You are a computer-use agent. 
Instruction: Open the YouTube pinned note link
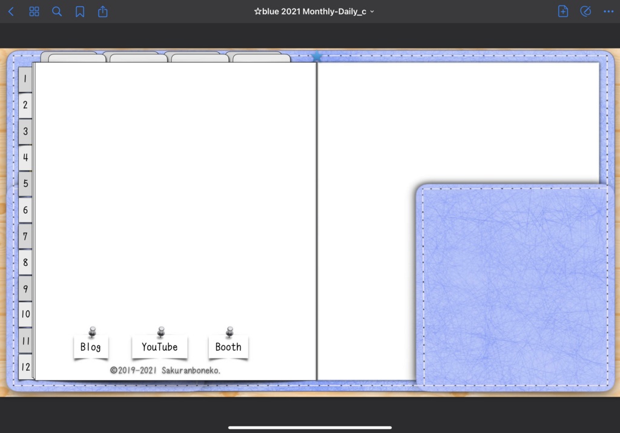(160, 347)
